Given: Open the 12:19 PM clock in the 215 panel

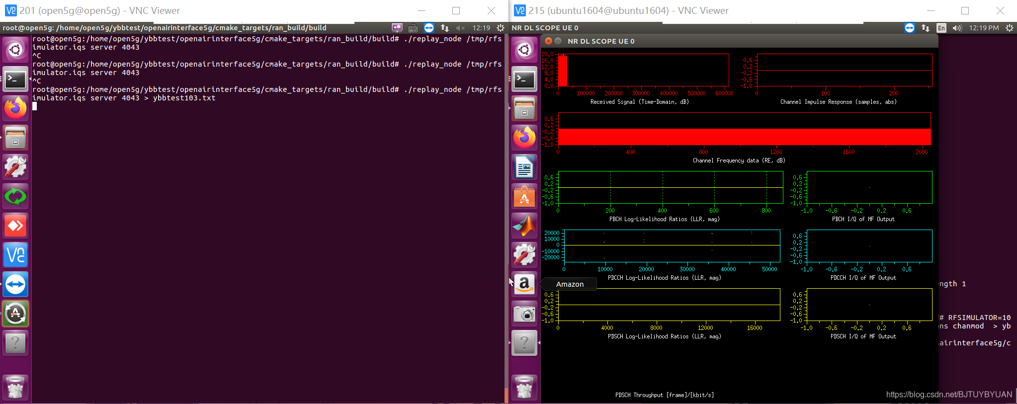Looking at the screenshot, I should tap(984, 28).
